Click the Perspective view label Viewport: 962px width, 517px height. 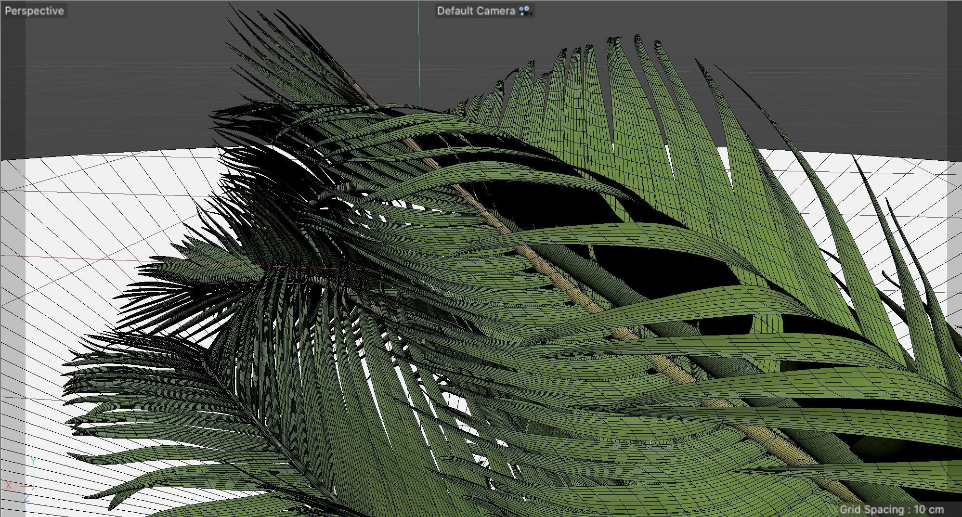34,11
